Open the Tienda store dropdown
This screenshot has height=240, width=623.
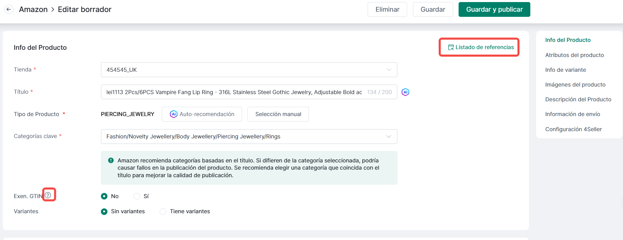click(249, 70)
